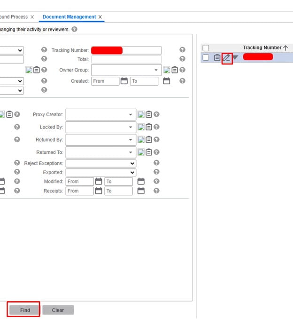The height and width of the screenshot is (319, 293).
Task: Click into the Total input field
Action: point(126,60)
